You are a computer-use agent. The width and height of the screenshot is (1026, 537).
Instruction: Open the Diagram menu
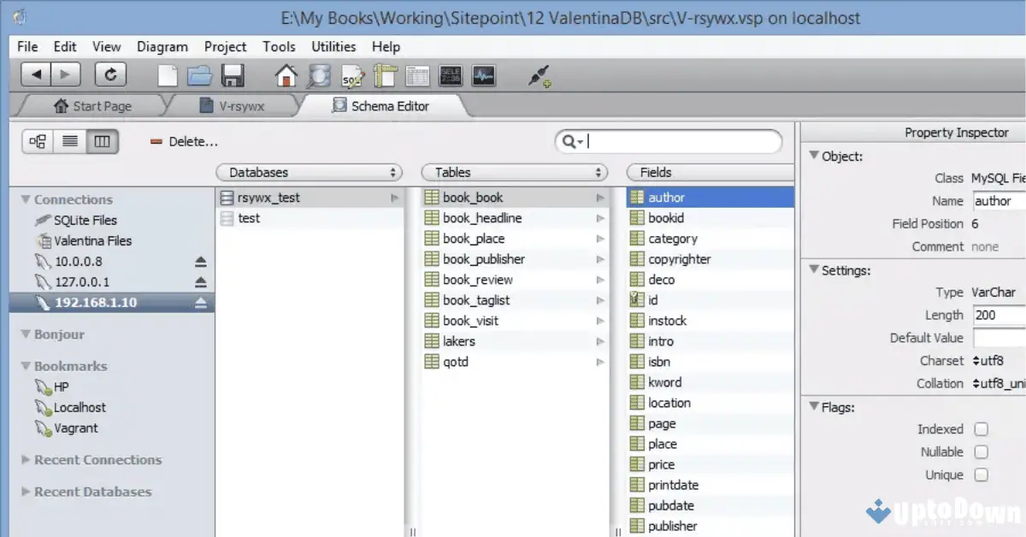162,47
